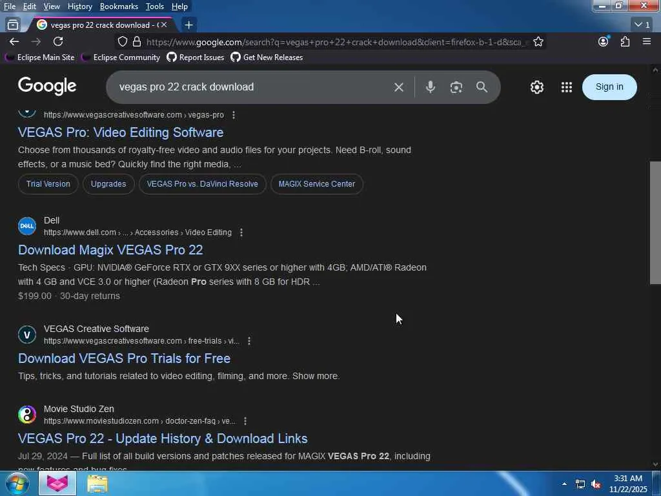Screen dimensions: 661x496
Task: Open Google quick settings gear icon
Action: pyautogui.click(x=536, y=87)
